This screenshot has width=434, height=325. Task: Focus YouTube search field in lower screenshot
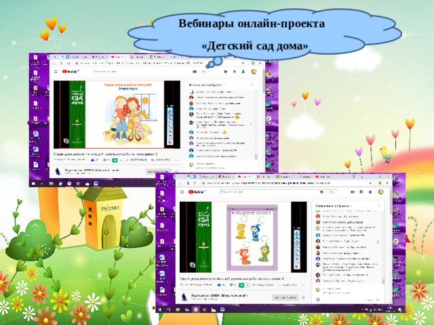tap(269, 192)
